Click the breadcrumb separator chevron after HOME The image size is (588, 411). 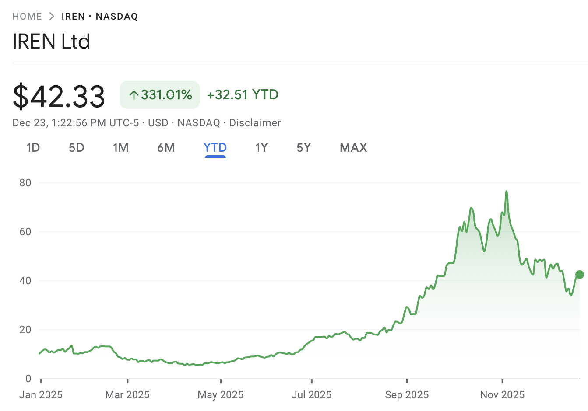pyautogui.click(x=52, y=16)
